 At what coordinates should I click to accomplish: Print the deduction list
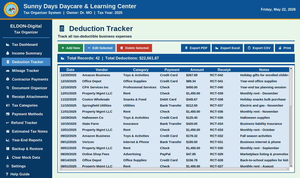[285, 48]
